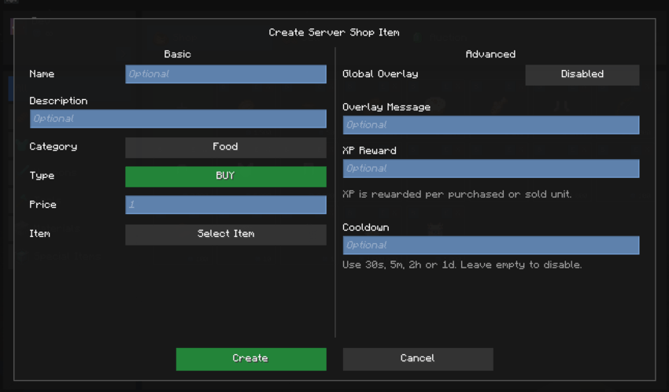
Task: Click the Cooldown input field
Action: (491, 246)
